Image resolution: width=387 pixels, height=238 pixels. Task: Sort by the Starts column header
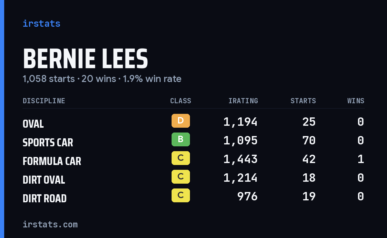click(x=303, y=101)
